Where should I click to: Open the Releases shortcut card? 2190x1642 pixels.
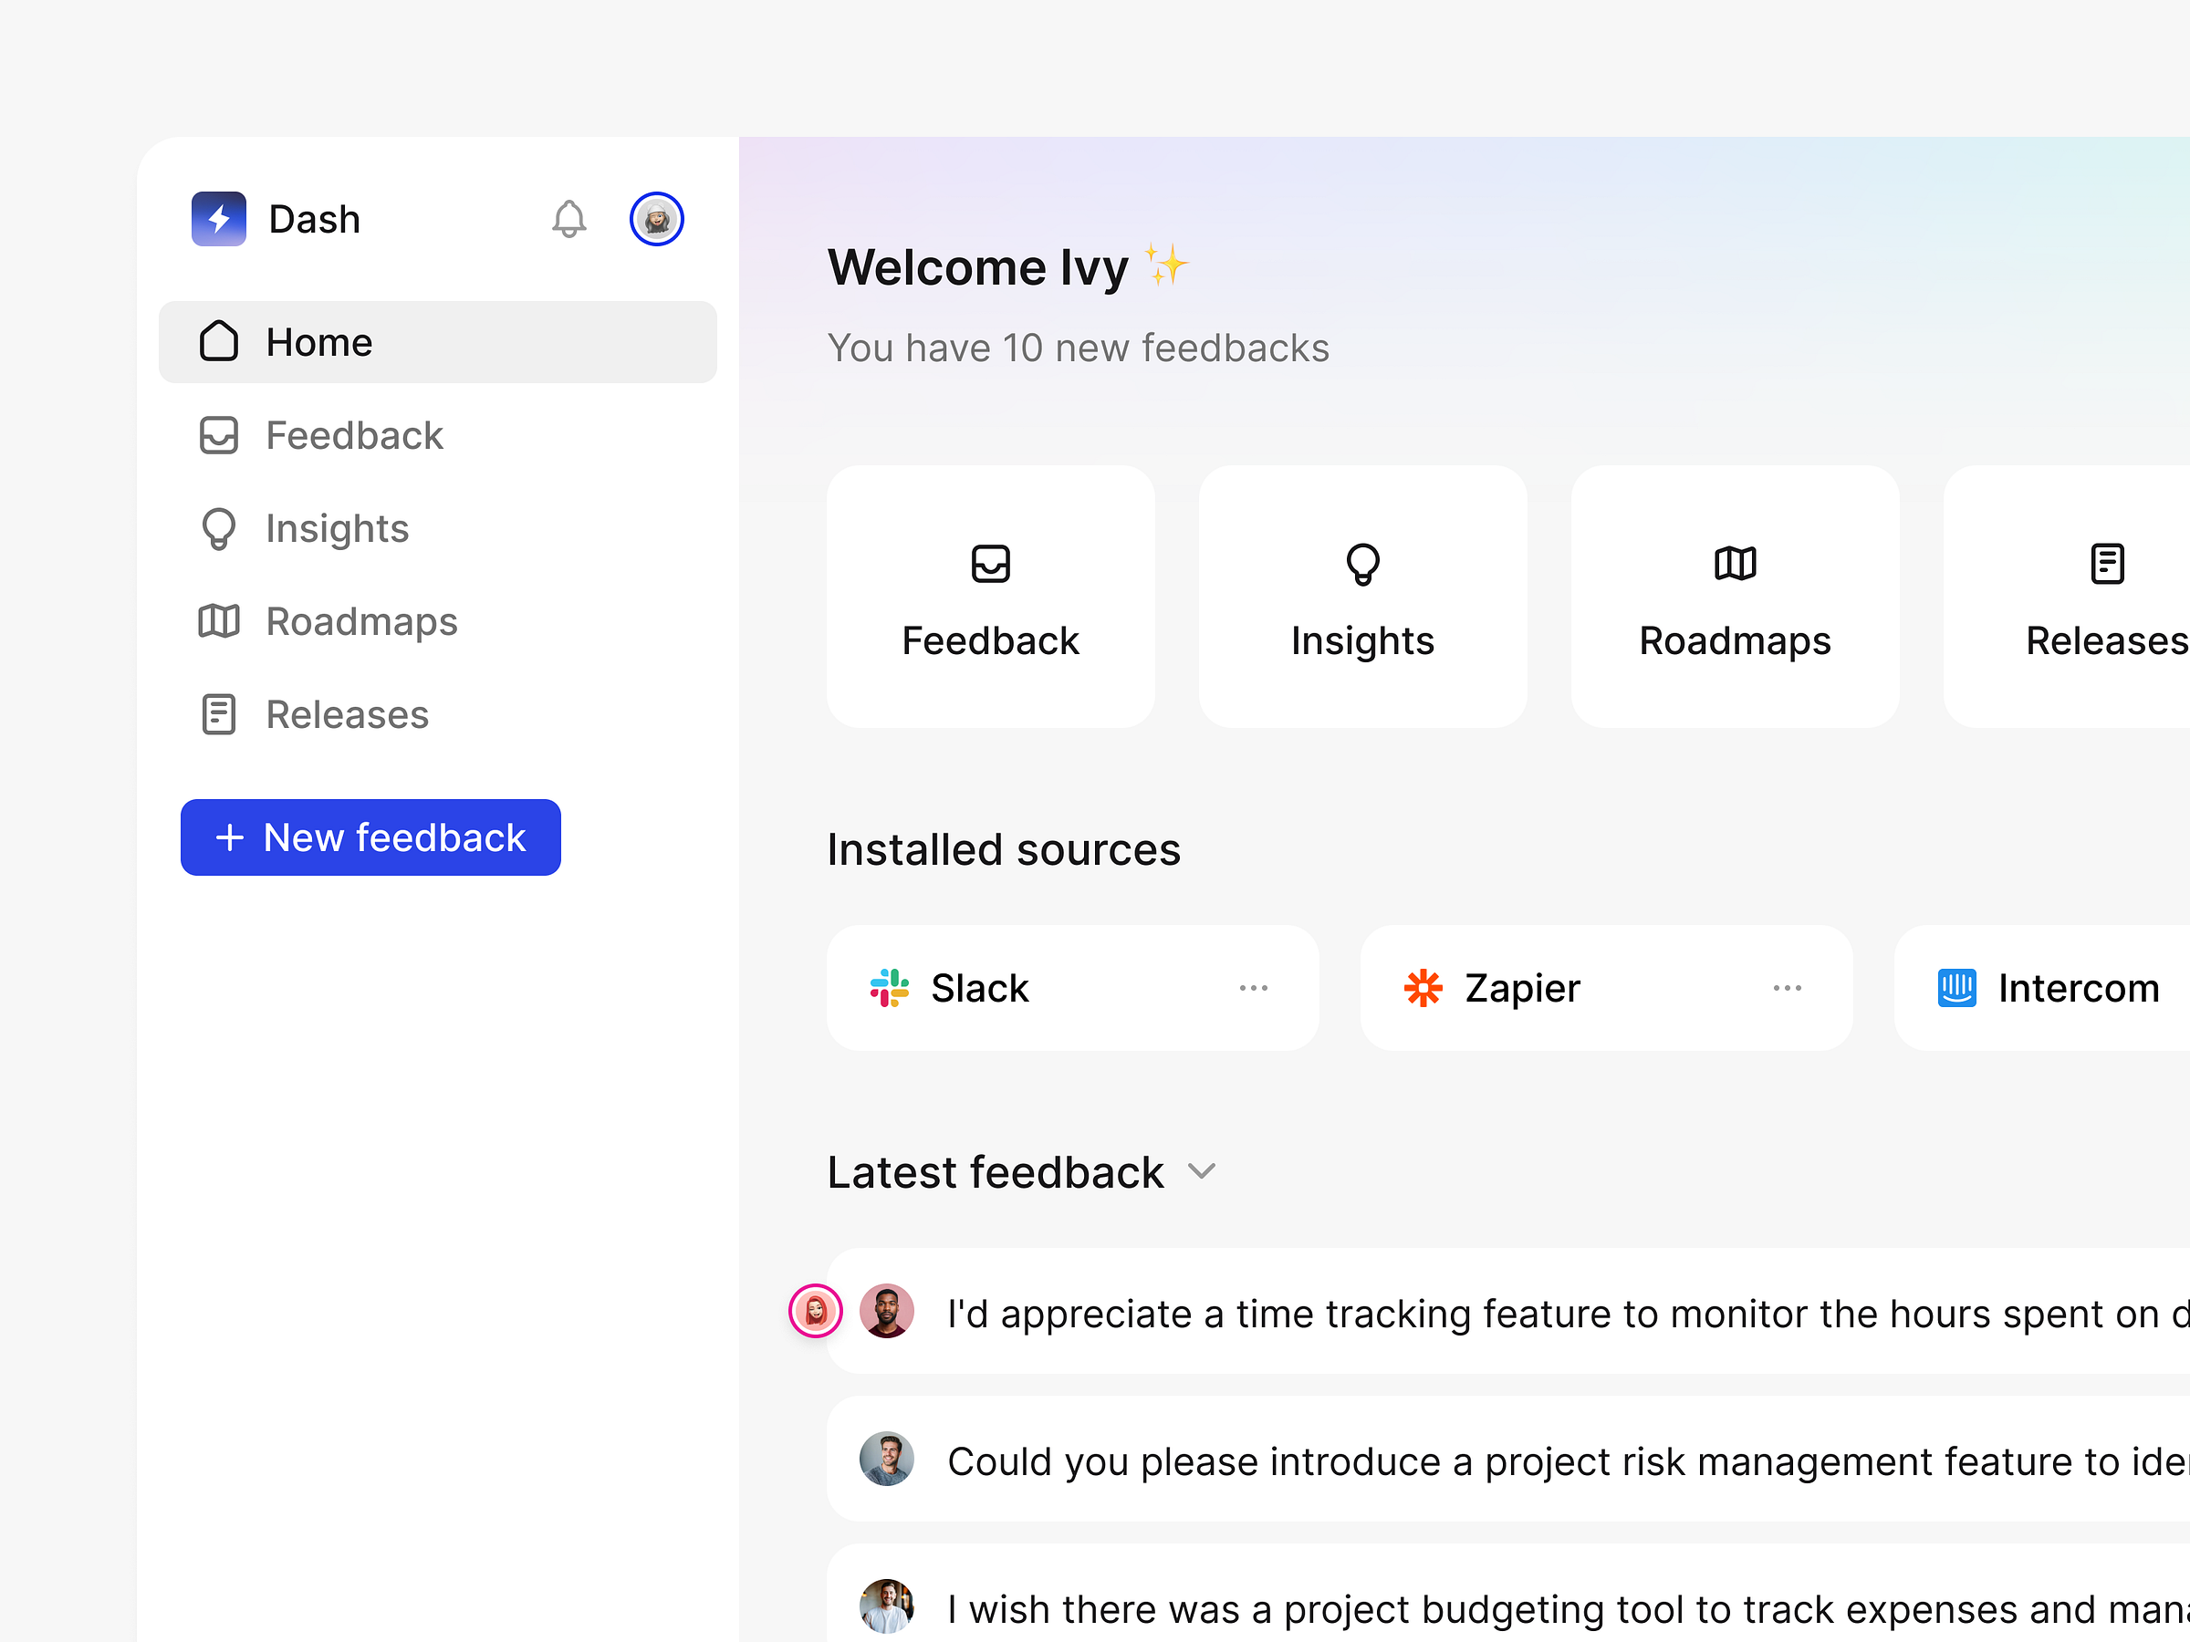[x=2067, y=597]
